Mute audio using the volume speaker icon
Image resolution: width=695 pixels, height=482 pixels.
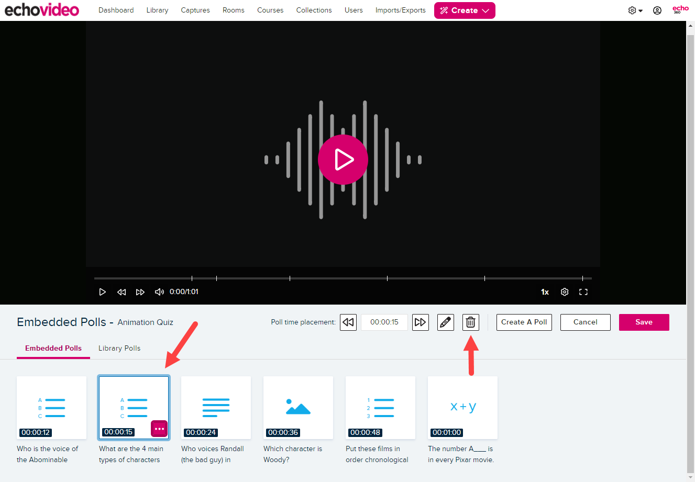click(159, 292)
